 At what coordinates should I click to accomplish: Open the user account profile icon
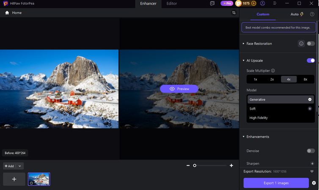coord(263,3)
